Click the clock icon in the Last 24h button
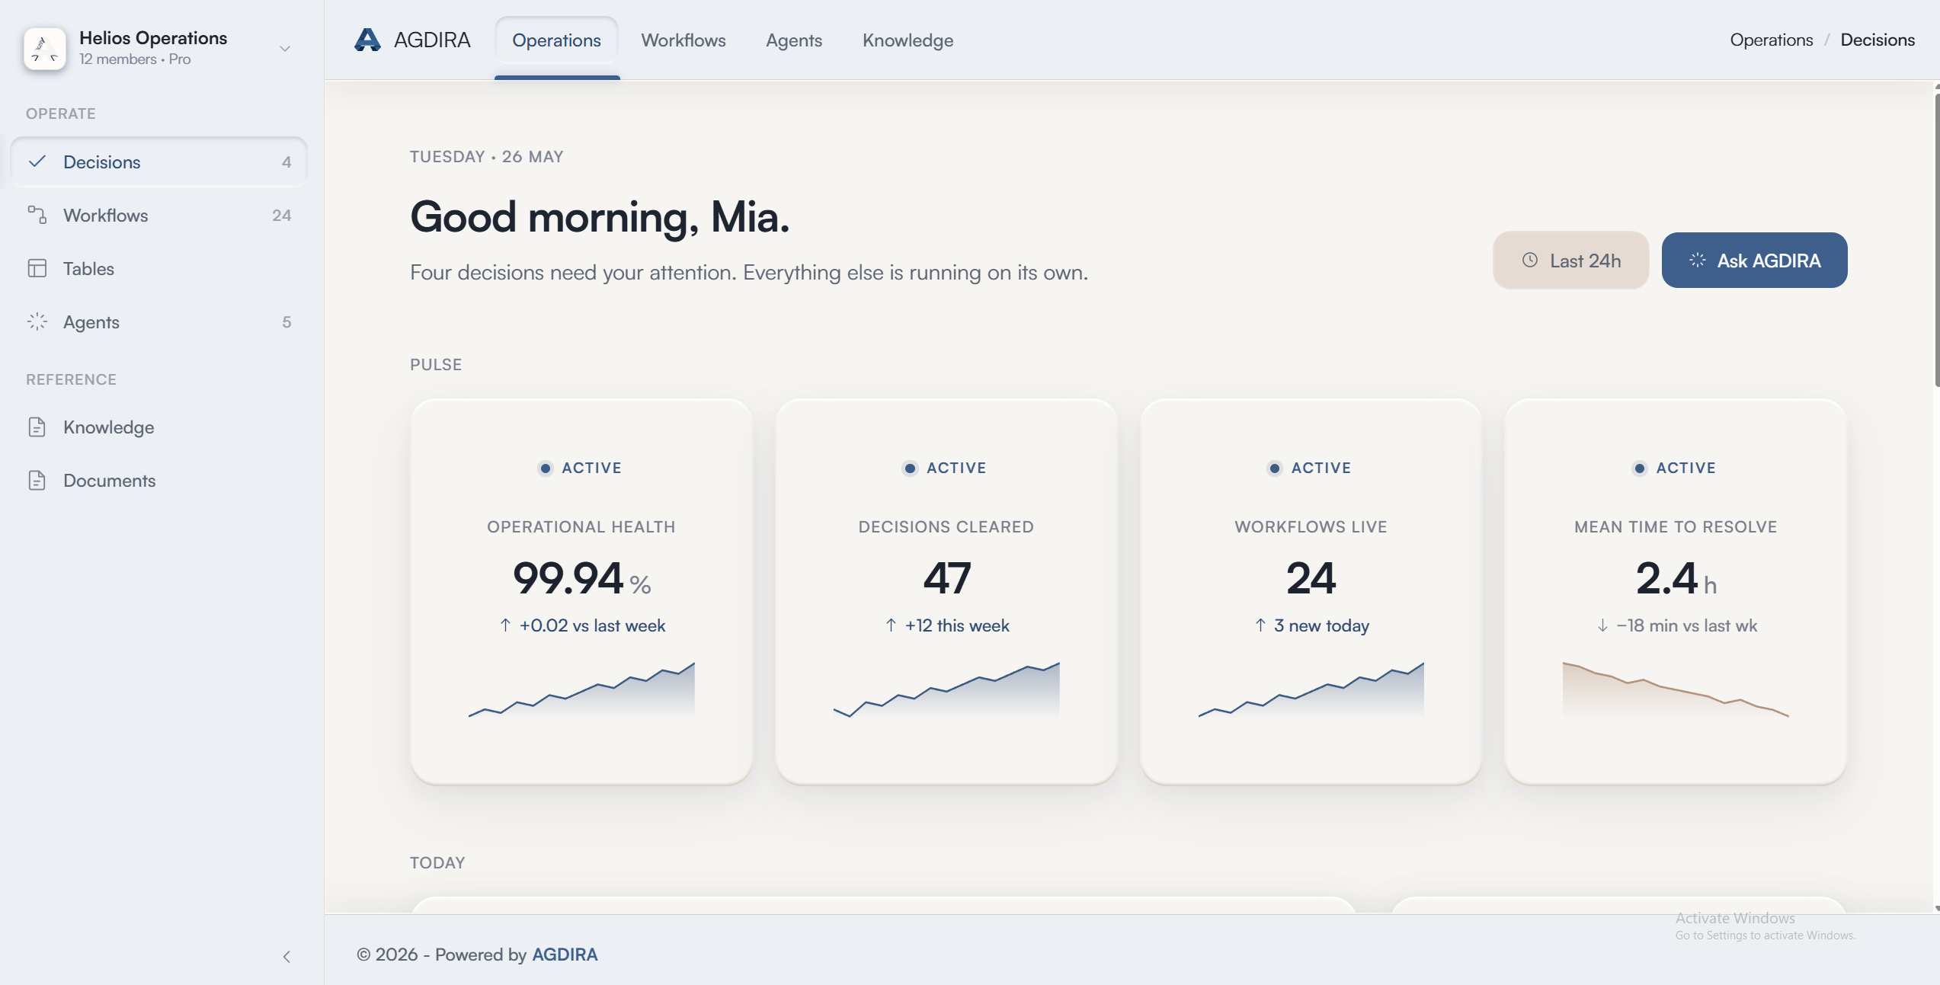 click(1530, 261)
